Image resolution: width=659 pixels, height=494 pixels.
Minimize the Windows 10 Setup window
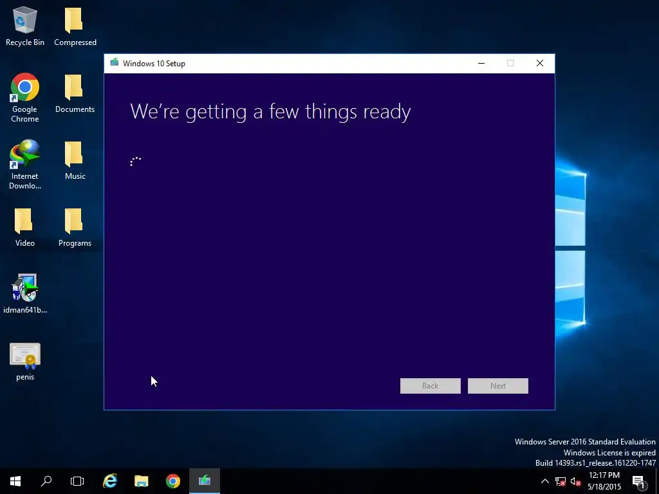pos(481,64)
